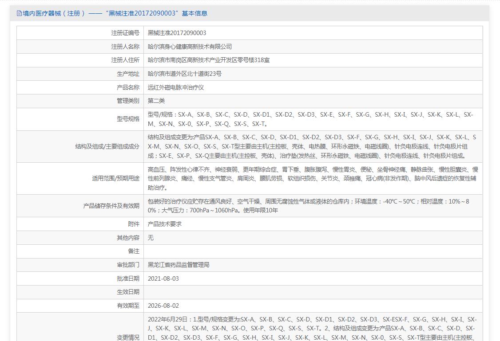The width and height of the screenshot is (500, 341).
Task: Click the 审批部门 label
Action: pos(128,265)
